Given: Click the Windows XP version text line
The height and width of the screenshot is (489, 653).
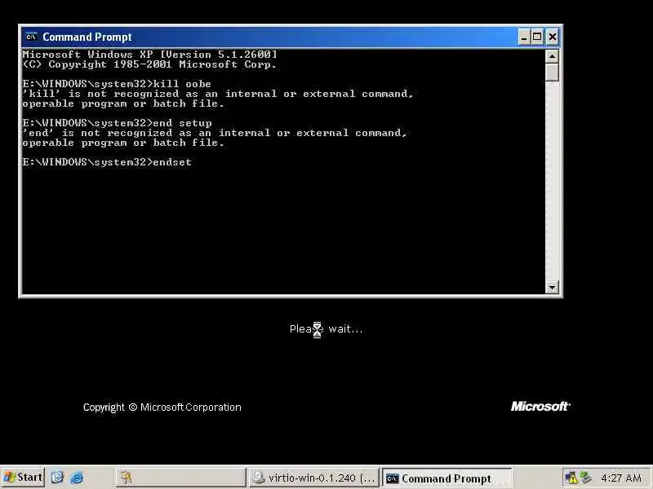Looking at the screenshot, I should 149,54.
